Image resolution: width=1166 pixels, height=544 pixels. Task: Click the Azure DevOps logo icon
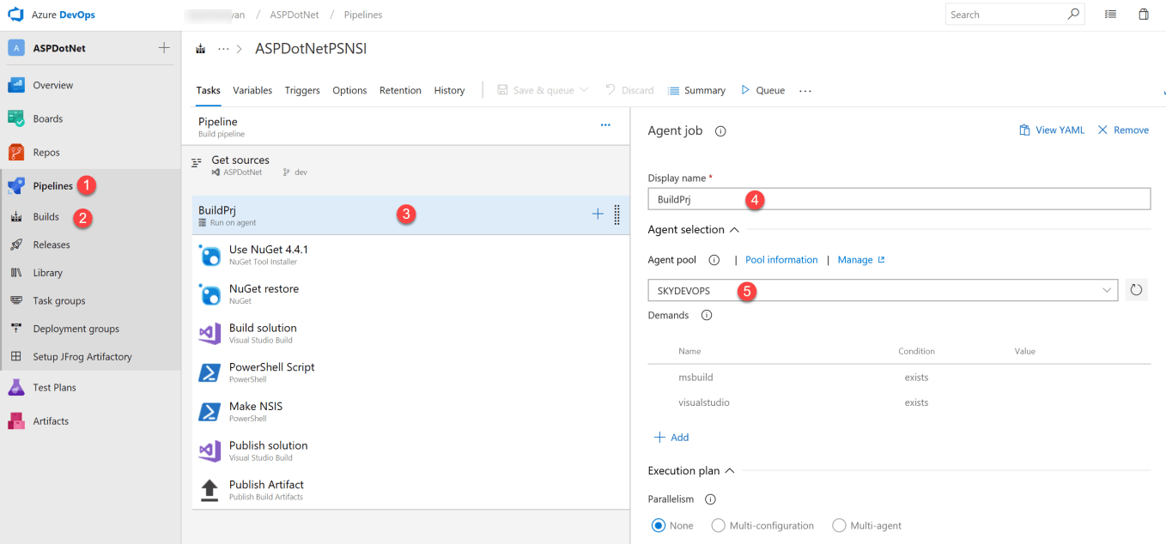tap(16, 15)
